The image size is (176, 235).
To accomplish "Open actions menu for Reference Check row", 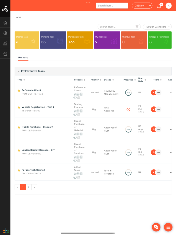I will (x=171, y=93).
